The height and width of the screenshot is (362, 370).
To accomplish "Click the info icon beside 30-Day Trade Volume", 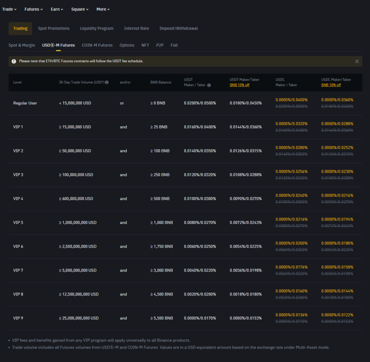I will point(107,82).
